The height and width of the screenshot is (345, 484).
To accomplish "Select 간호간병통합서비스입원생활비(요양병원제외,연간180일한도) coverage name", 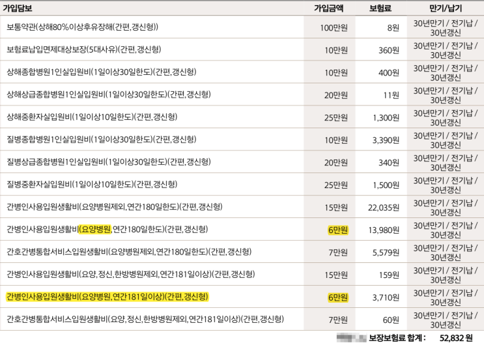I will [x=129, y=252].
